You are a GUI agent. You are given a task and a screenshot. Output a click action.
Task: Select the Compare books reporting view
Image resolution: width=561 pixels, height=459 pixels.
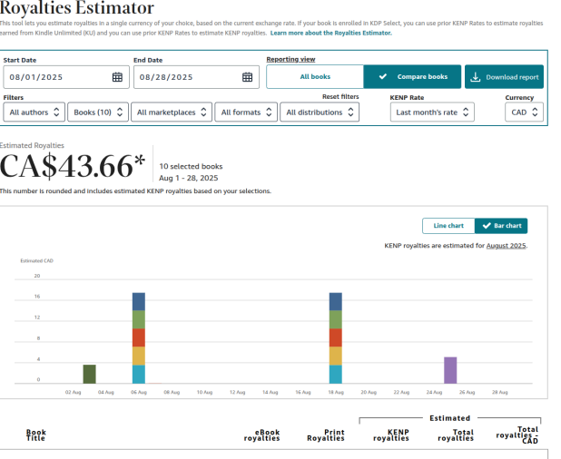(413, 77)
